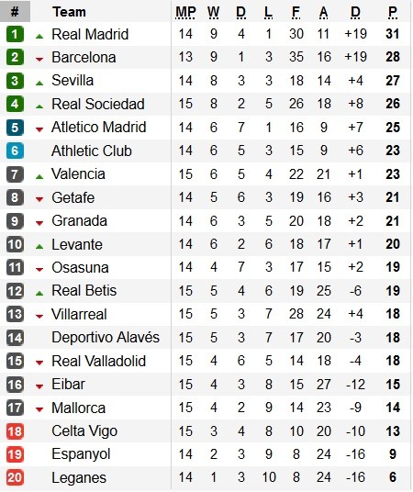Viewport: 413px width, 492px height.
Task: Click the red down arrow next to Mallorca
Action: 39,409
